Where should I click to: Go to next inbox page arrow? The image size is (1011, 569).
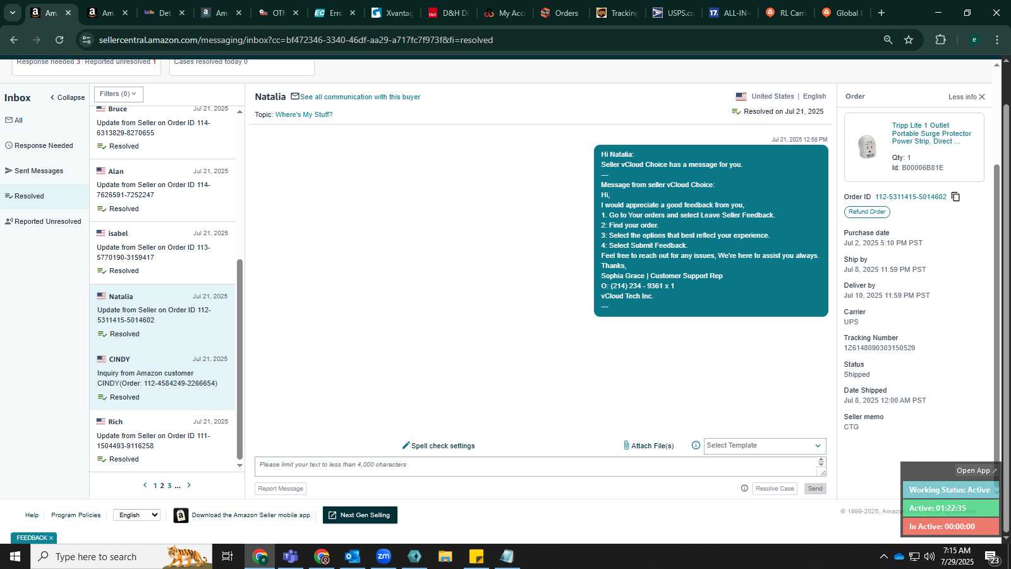(x=188, y=485)
